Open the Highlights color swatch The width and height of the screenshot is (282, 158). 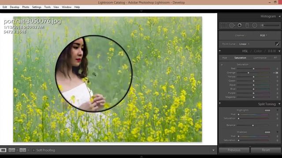click(x=267, y=110)
